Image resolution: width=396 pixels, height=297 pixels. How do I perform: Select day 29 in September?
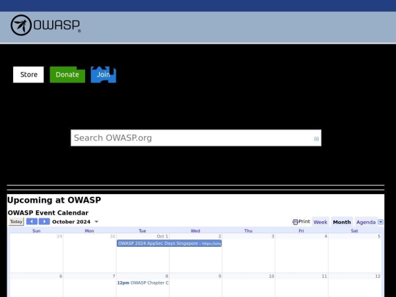coord(59,236)
